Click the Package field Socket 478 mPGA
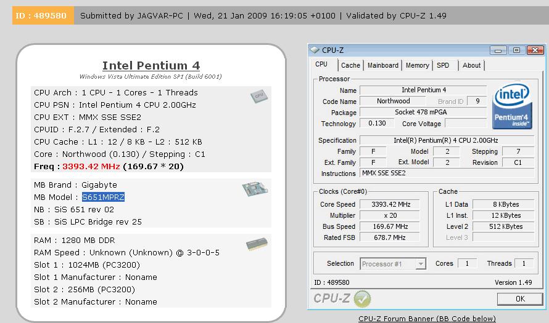The image size is (549, 323). tap(423, 112)
